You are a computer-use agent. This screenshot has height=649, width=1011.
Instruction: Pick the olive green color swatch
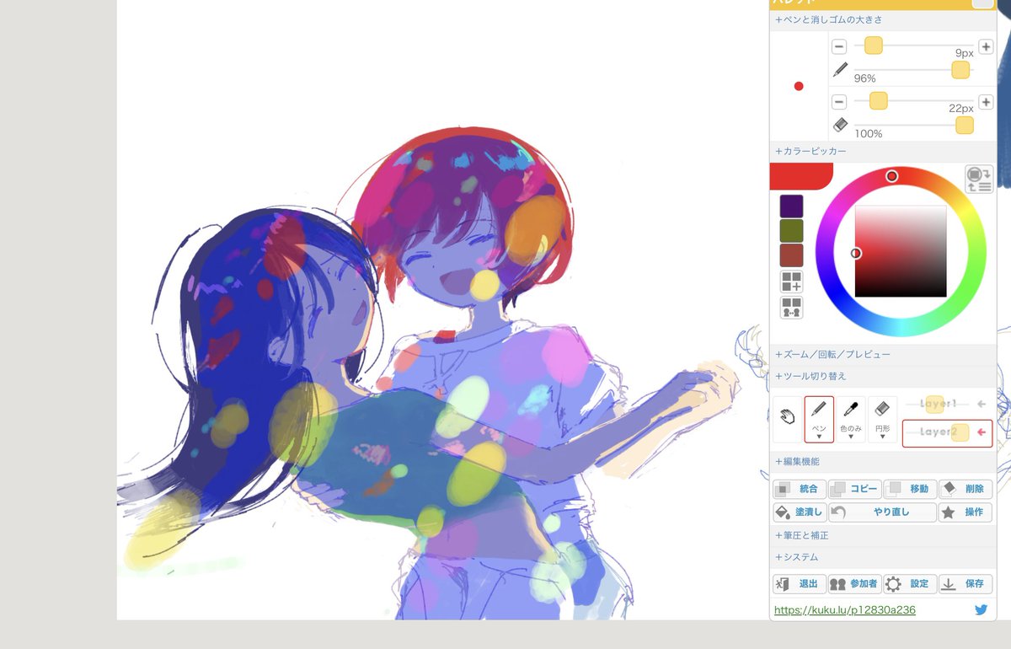coord(791,231)
